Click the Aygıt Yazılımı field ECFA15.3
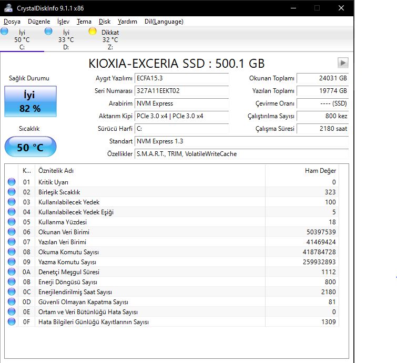The image size is (397, 363). pos(182,78)
